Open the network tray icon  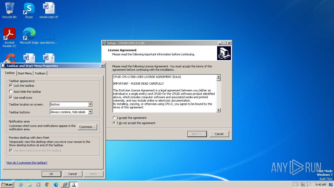pyautogui.click(x=303, y=185)
